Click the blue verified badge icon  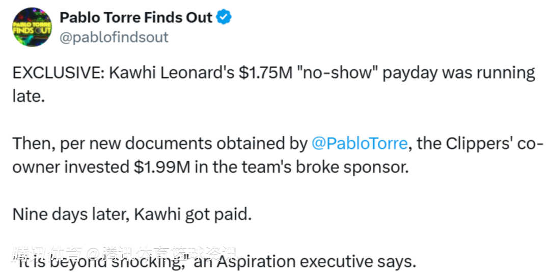[224, 17]
